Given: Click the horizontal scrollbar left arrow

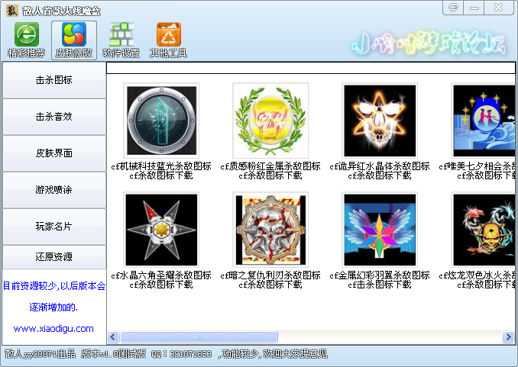Looking at the screenshot, I should tap(113, 337).
